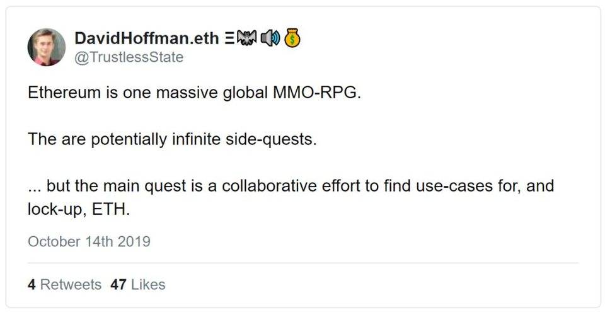Show the 47 Likes list
605x315 pixels.
137,284
